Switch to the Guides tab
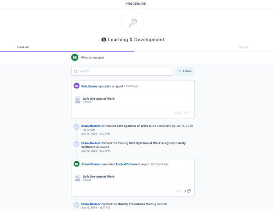 (244, 47)
